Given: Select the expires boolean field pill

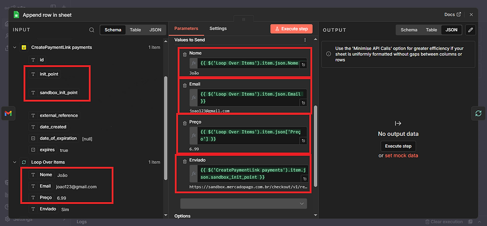Looking at the screenshot, I should pos(43,150).
